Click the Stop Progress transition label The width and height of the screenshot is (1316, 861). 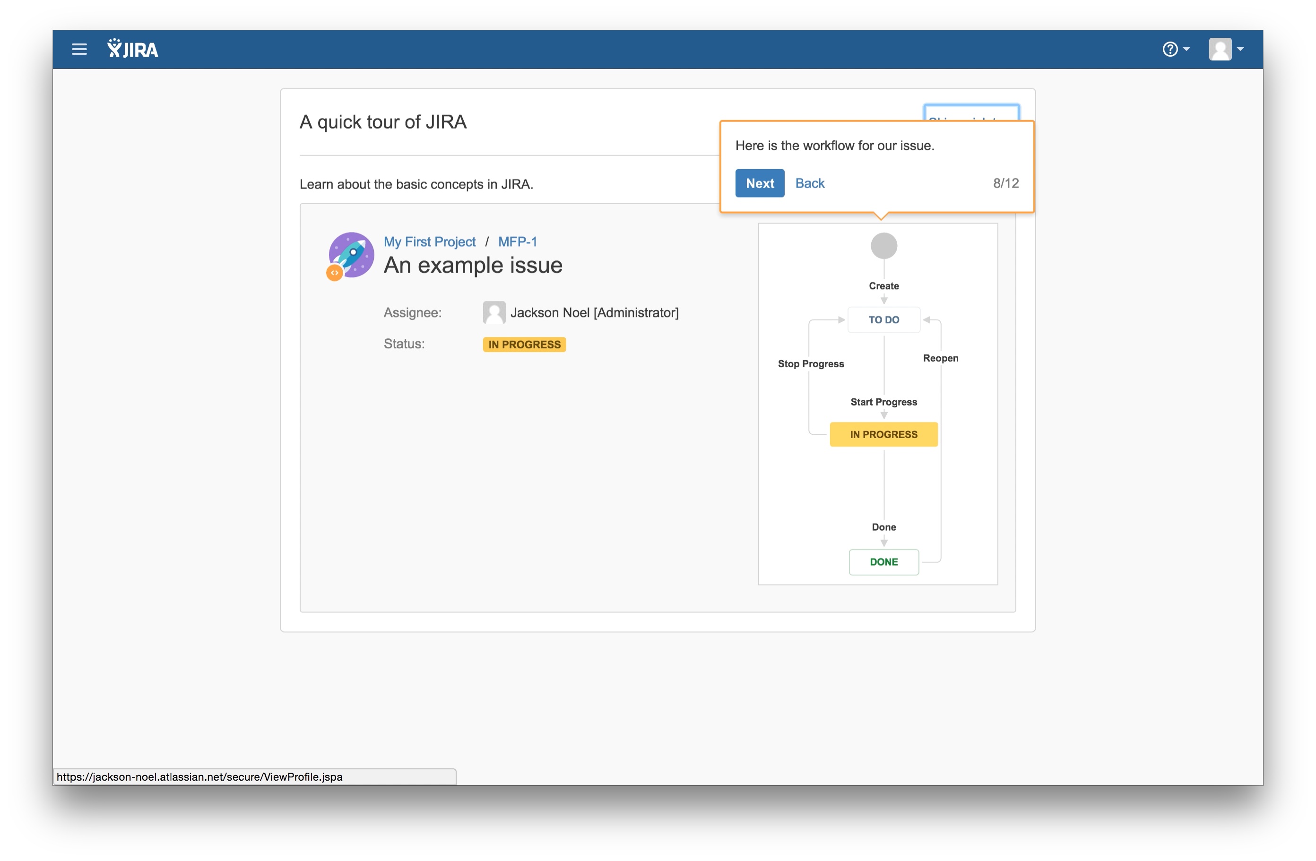(x=811, y=363)
